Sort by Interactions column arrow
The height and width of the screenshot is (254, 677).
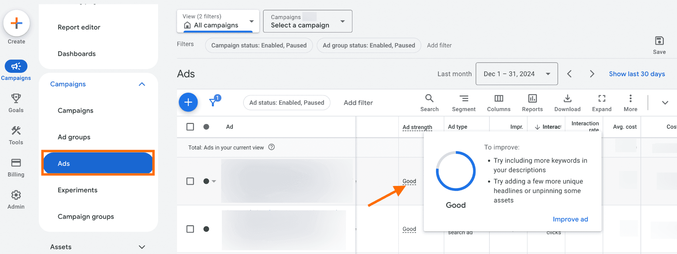click(537, 127)
